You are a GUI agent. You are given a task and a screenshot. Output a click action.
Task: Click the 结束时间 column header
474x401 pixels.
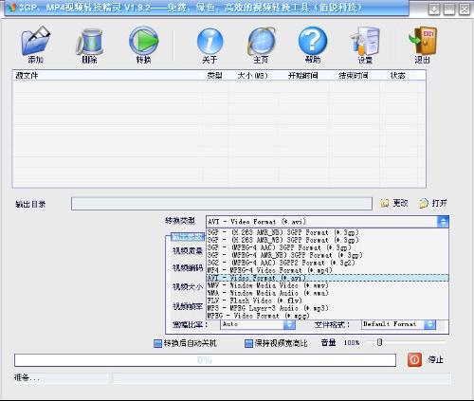354,76
